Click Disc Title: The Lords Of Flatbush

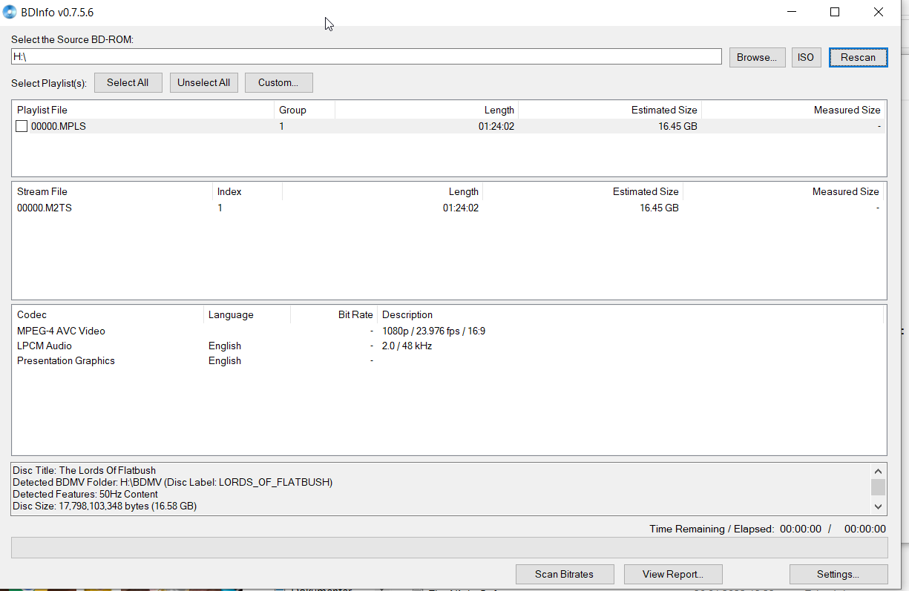click(85, 470)
